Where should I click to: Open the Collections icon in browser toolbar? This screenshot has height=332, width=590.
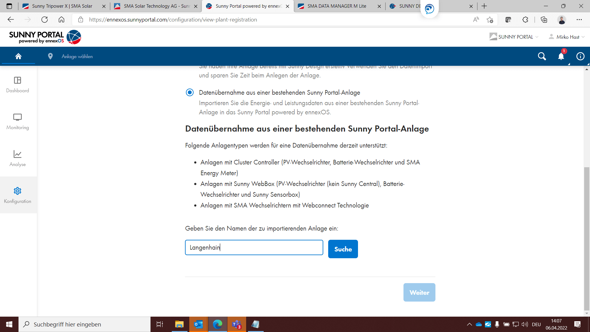click(544, 20)
